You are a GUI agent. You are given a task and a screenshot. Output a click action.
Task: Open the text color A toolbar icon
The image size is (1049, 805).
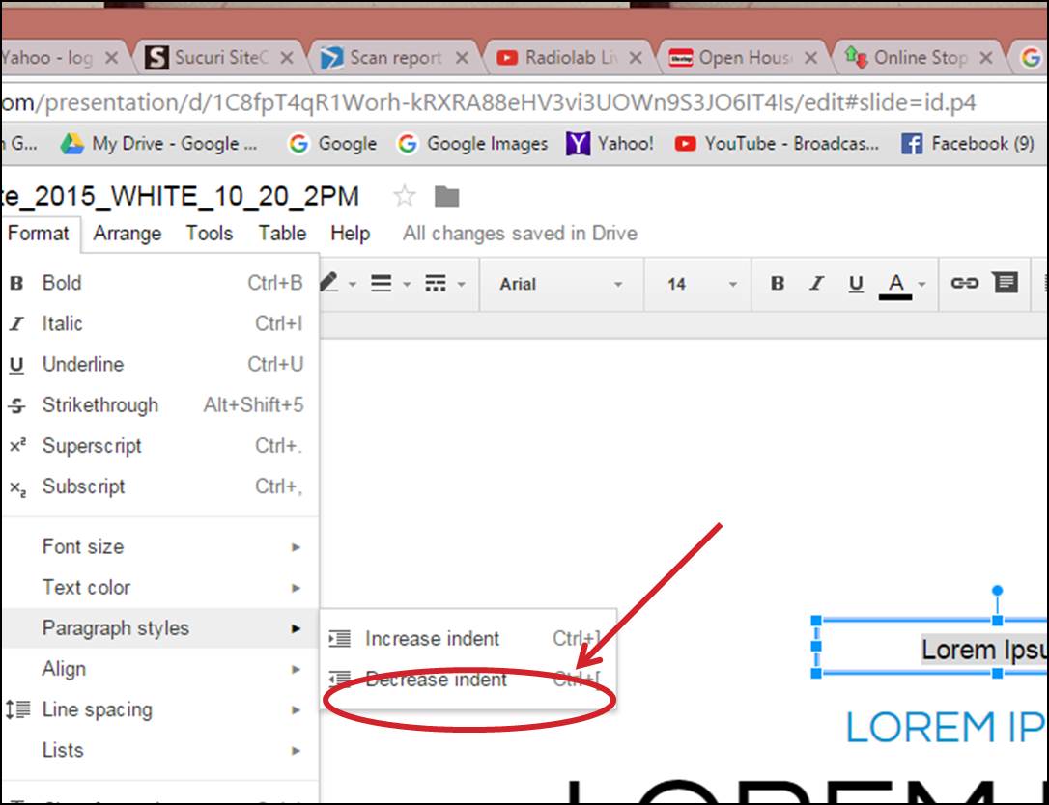click(895, 286)
